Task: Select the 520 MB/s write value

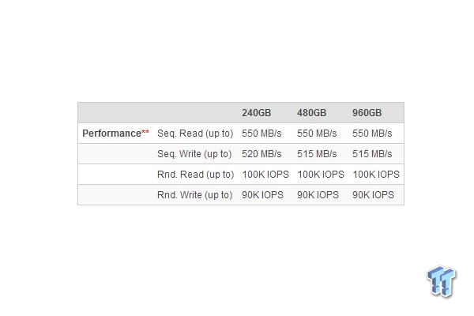Action: point(261,154)
